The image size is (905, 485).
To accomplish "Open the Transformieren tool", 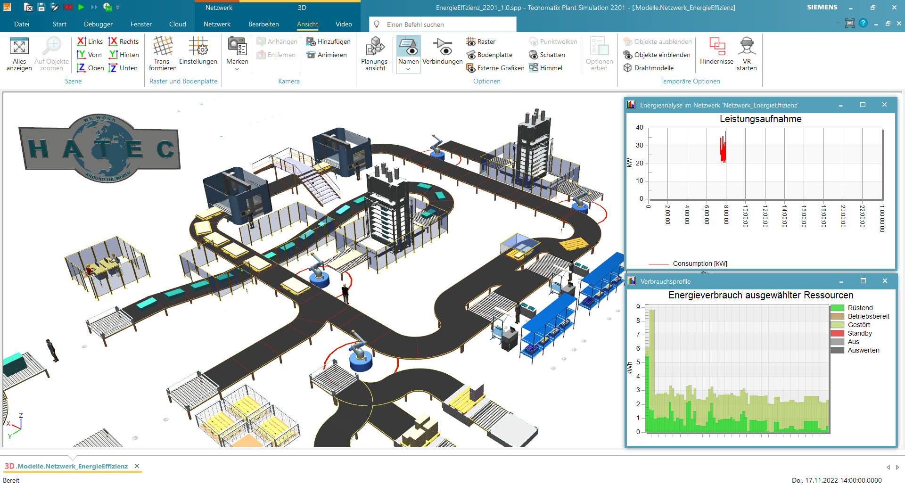I will [162, 53].
